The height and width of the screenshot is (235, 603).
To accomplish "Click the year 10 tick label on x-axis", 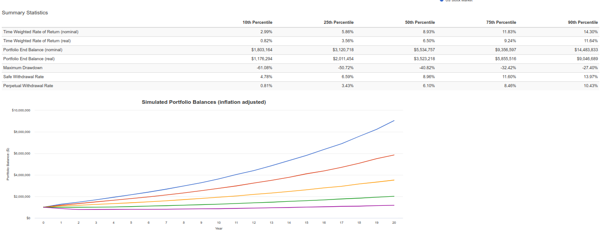I will click(219, 222).
